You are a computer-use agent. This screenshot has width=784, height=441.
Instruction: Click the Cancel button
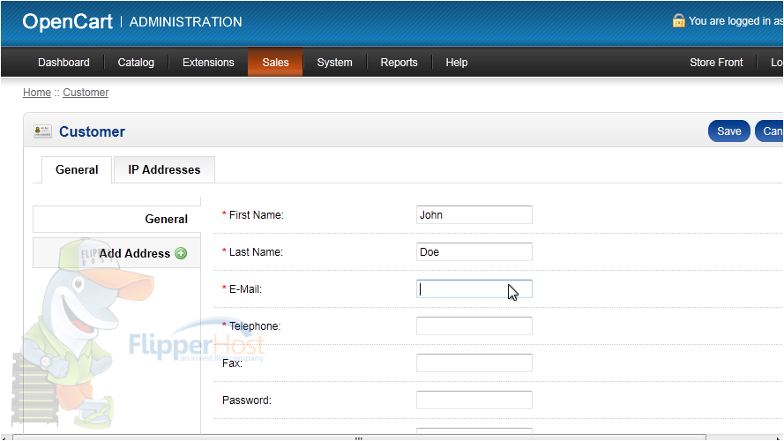[769, 131]
